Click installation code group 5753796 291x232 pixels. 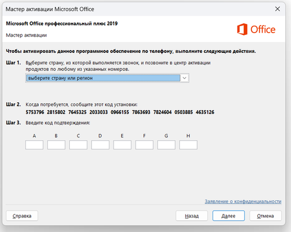click(35, 112)
